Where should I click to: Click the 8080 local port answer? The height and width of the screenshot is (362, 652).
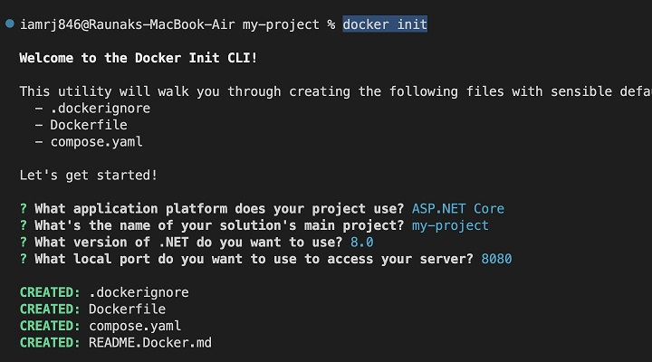(496, 259)
